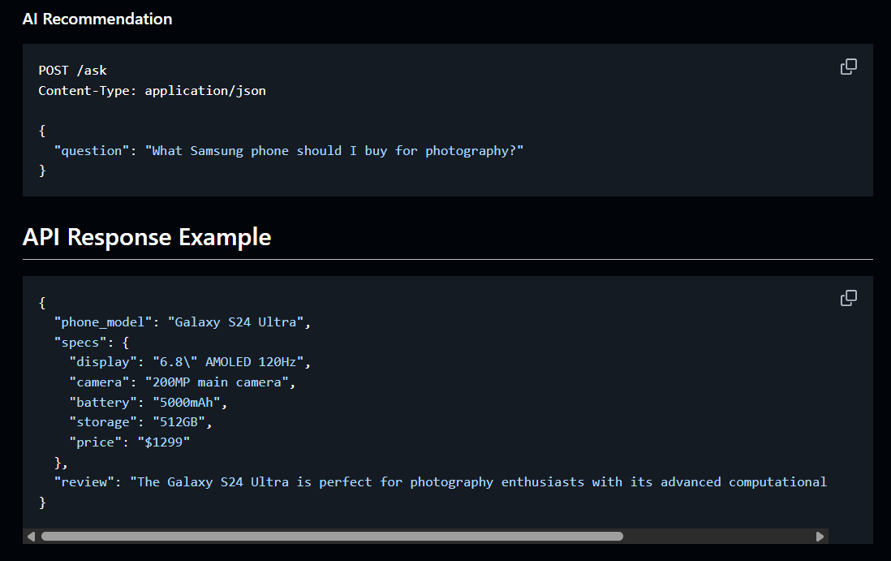
Task: Click the "battery" 5000mAh line
Action: (x=148, y=403)
